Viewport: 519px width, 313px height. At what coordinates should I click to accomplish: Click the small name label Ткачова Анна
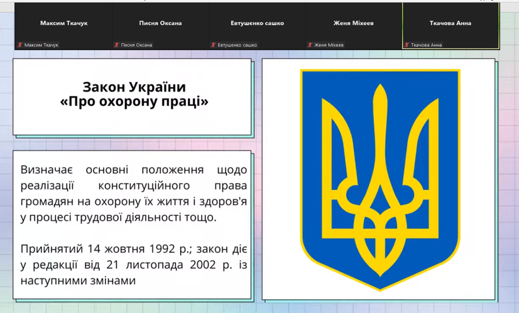coord(426,45)
